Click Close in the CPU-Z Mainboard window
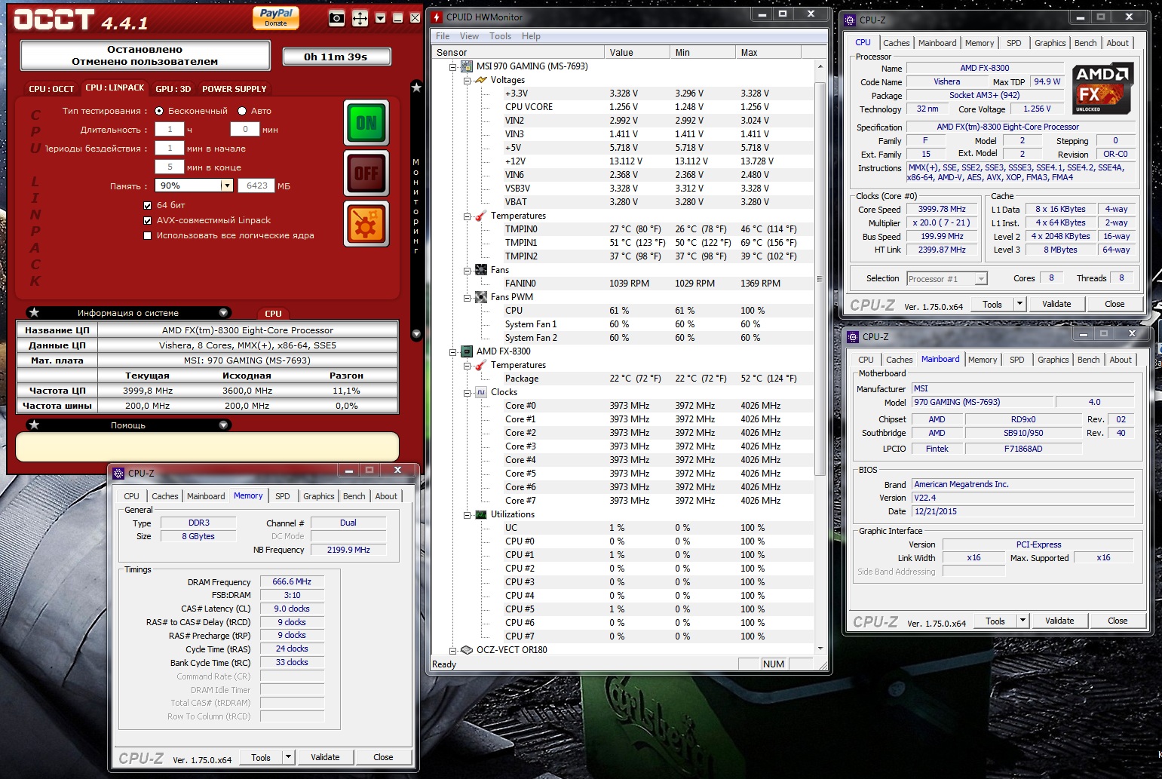Image resolution: width=1162 pixels, height=779 pixels. coord(1118,621)
